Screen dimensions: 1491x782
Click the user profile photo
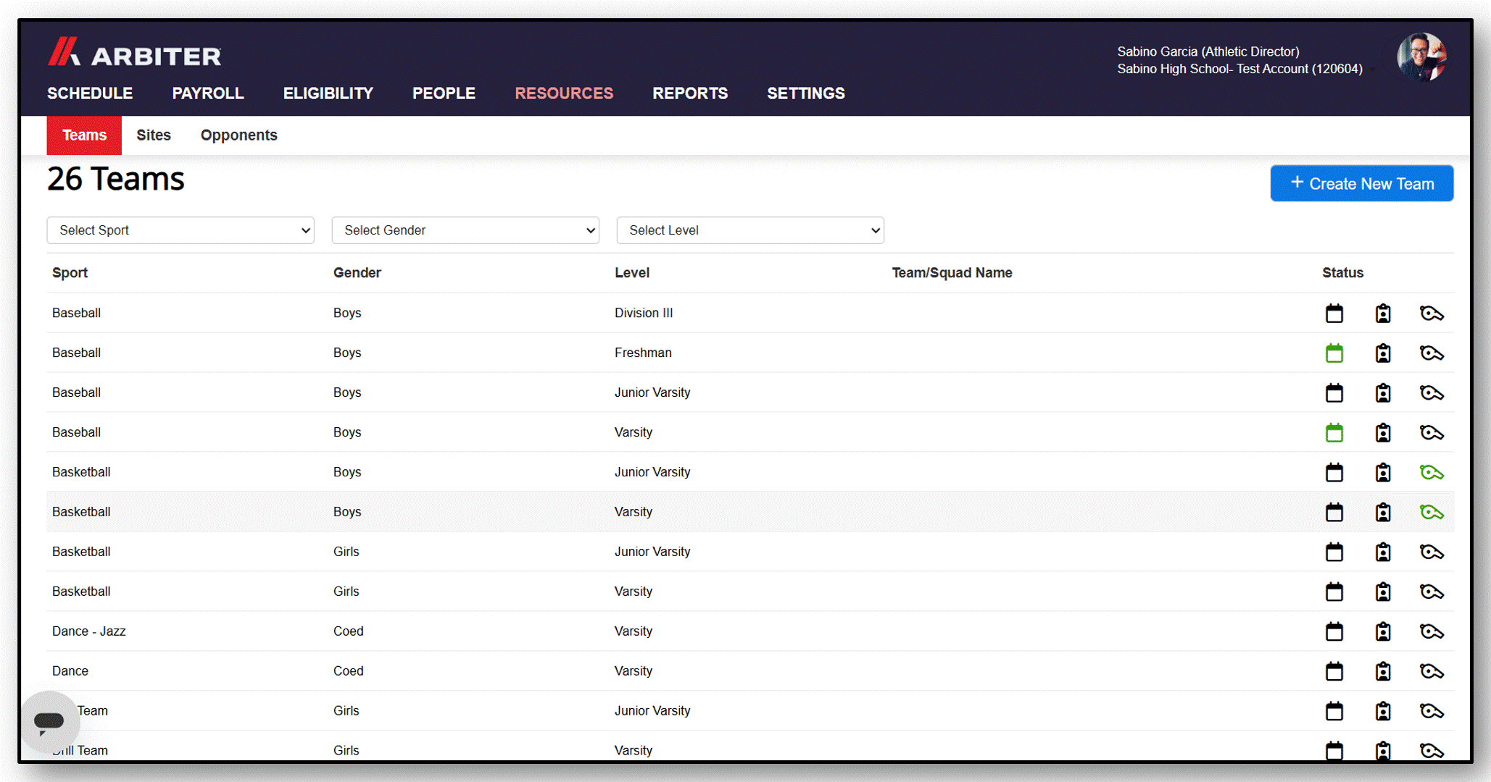tap(1421, 57)
